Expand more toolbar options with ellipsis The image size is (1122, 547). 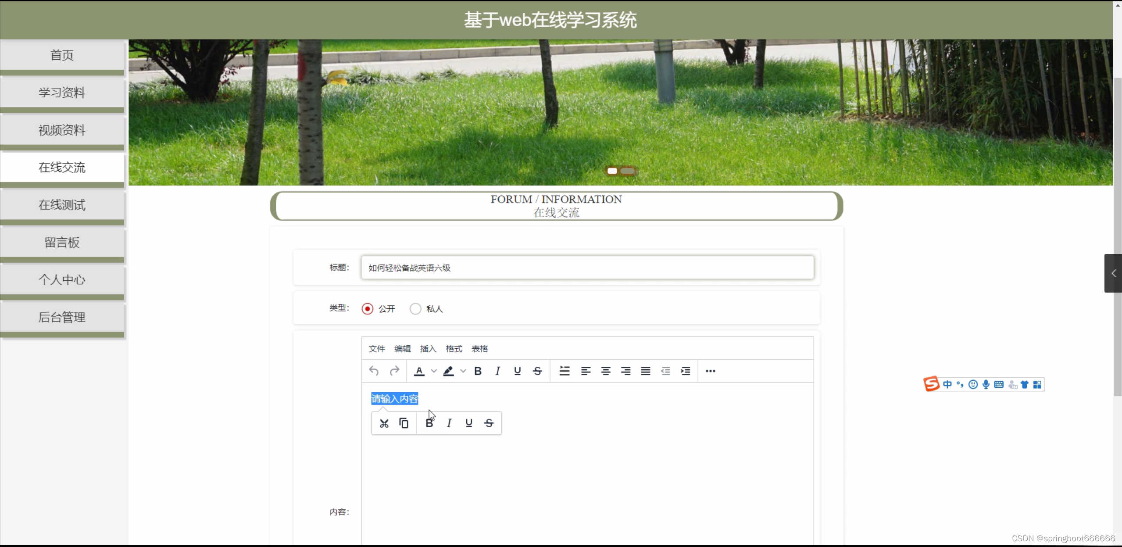pyautogui.click(x=710, y=371)
